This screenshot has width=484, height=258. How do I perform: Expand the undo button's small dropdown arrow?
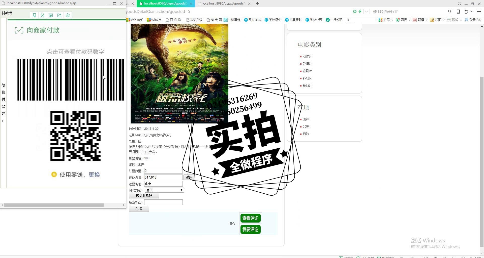point(471,12)
